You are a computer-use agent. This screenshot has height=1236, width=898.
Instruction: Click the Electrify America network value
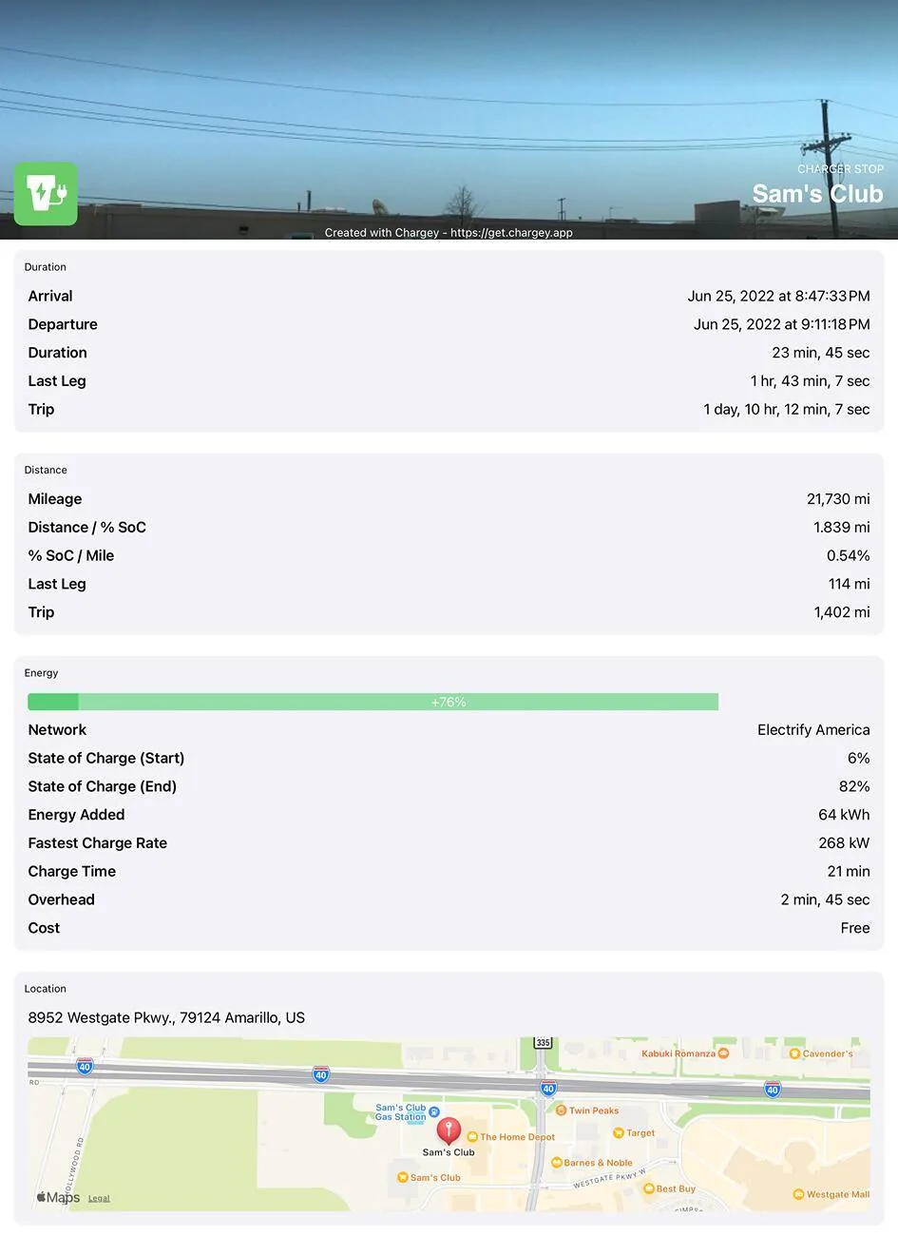(x=813, y=730)
